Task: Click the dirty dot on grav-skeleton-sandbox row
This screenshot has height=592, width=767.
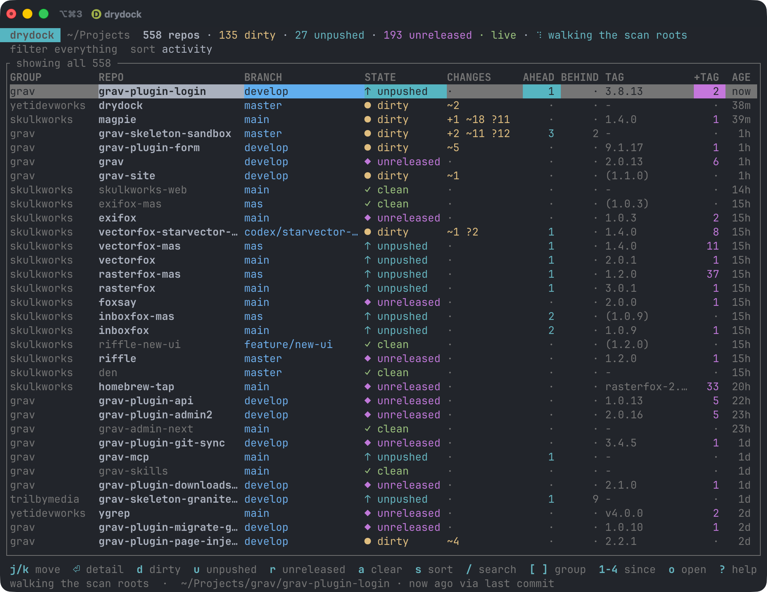Action: tap(368, 134)
